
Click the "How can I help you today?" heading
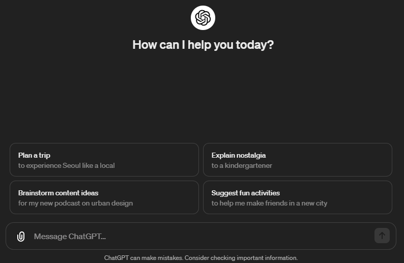pos(203,45)
